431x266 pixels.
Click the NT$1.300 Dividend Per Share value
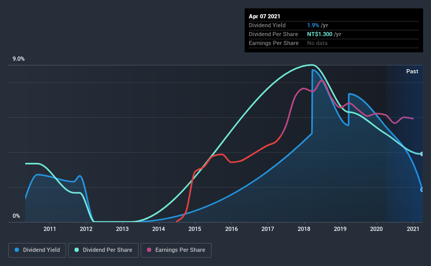320,34
